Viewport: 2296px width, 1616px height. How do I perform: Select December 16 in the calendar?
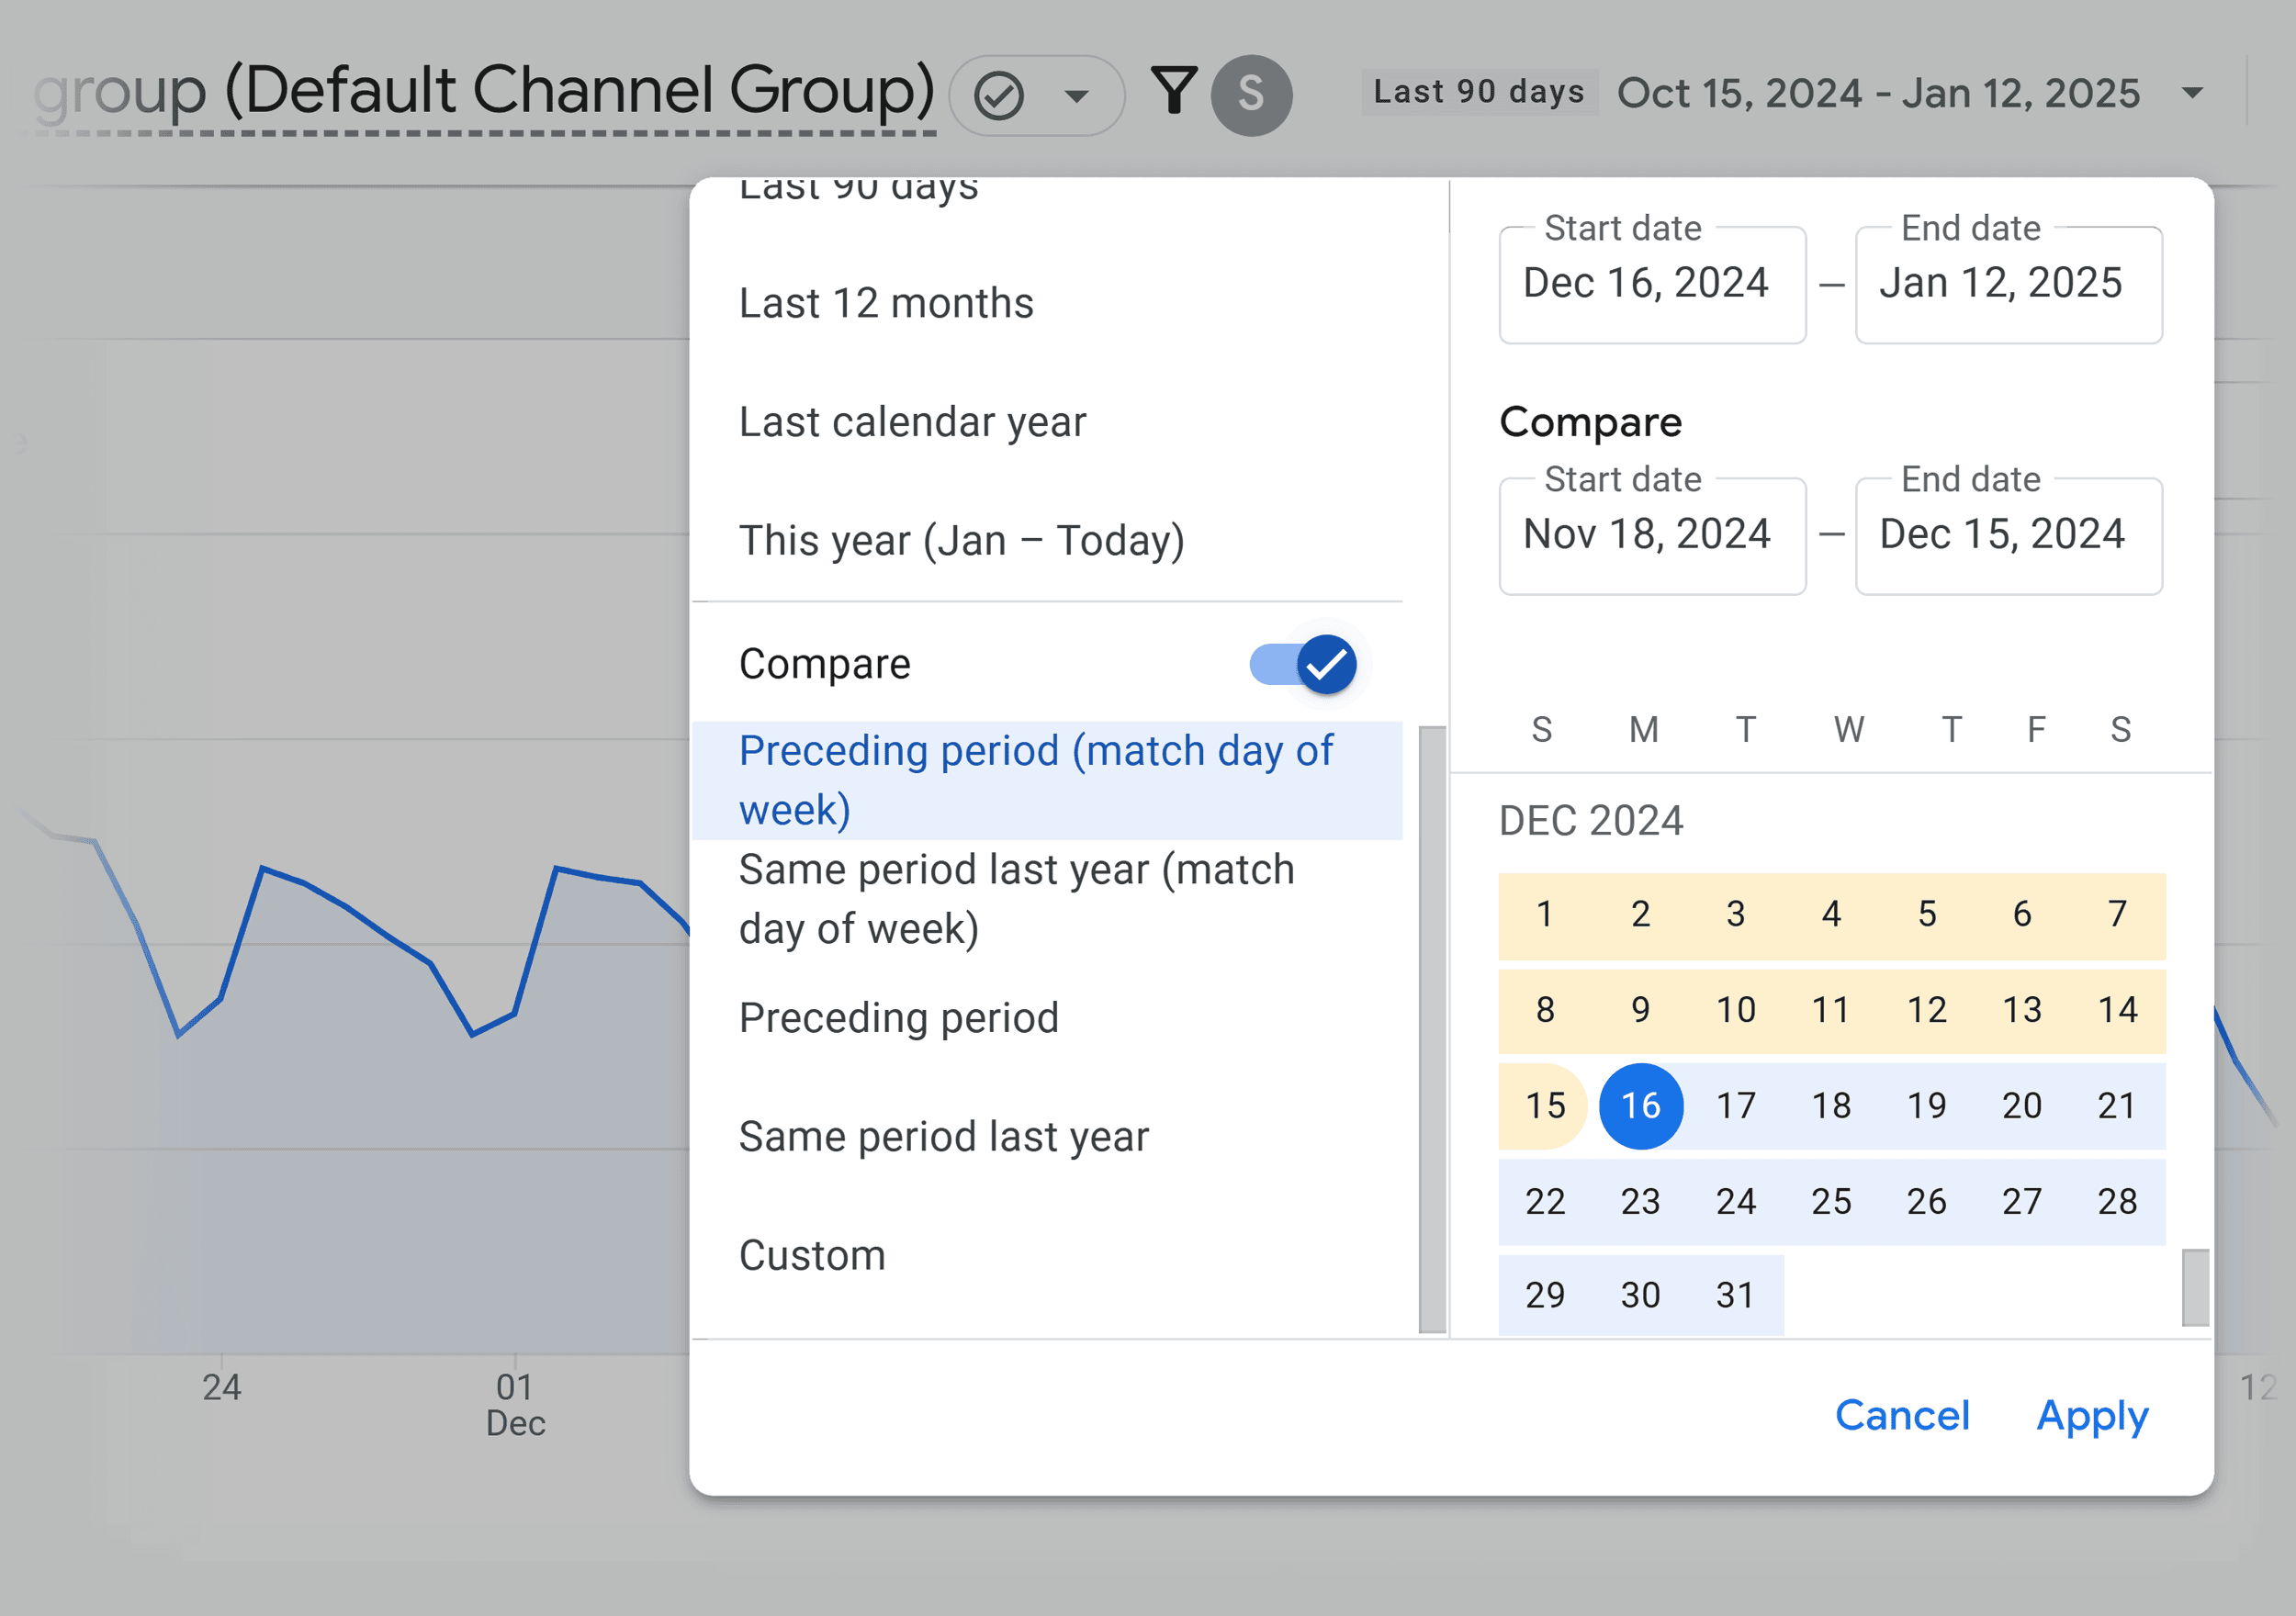(x=1641, y=1106)
